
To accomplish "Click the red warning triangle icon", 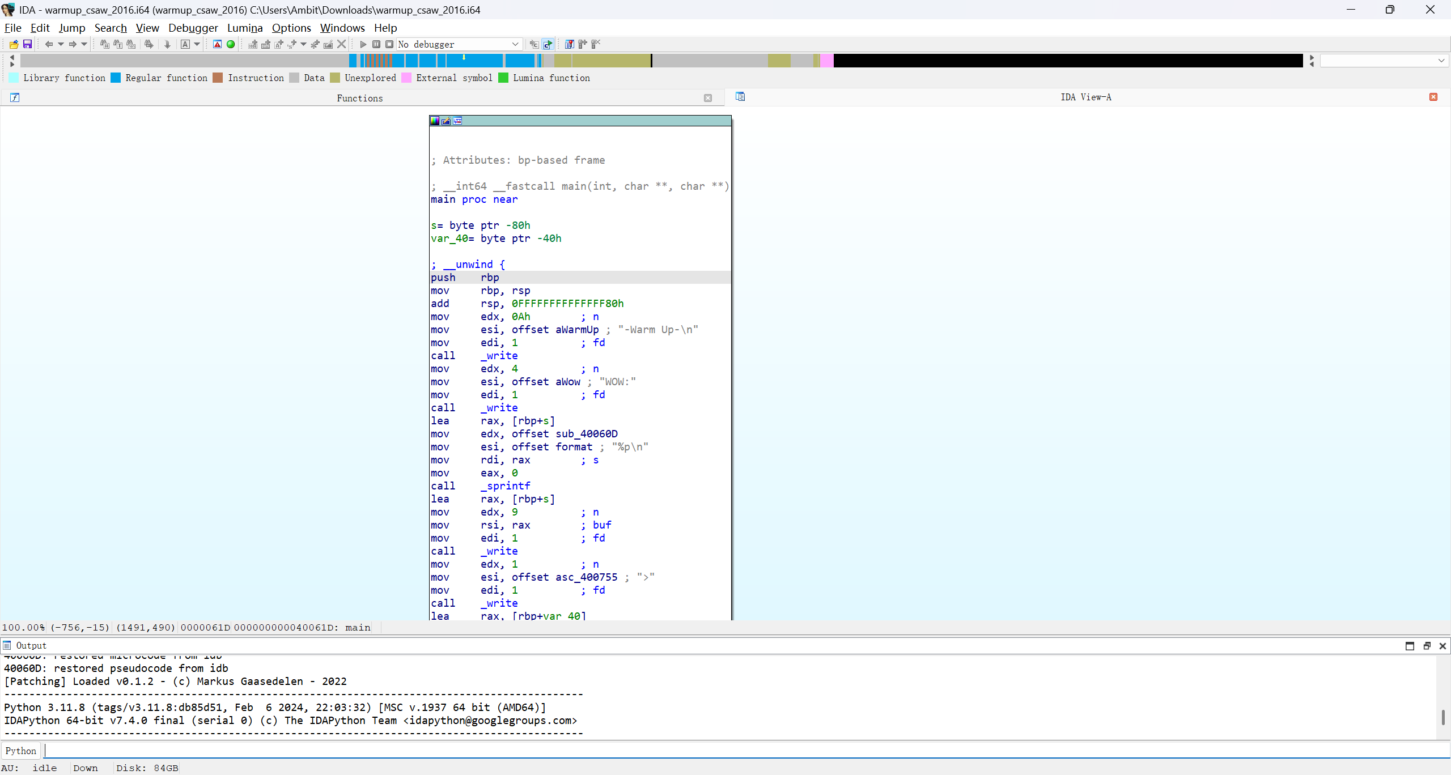I will tap(217, 44).
